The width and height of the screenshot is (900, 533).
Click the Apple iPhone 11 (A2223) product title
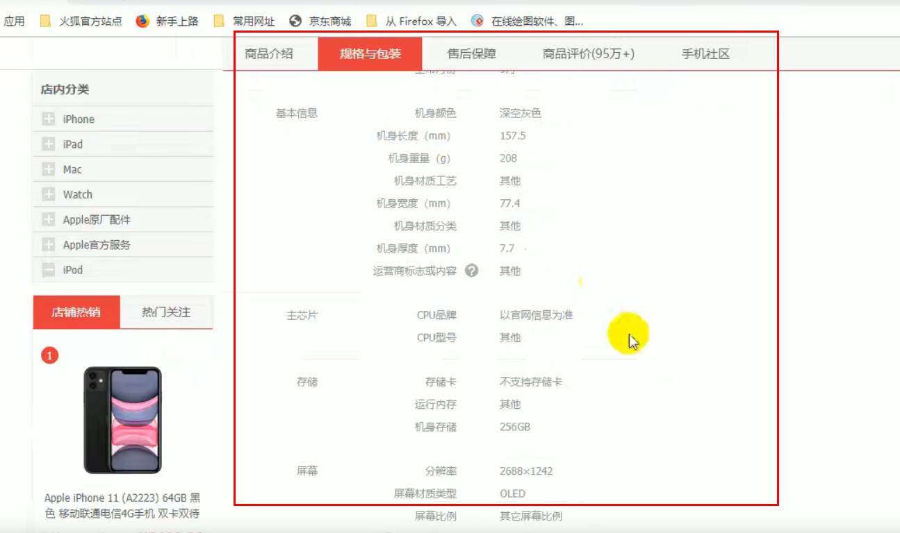[123, 506]
